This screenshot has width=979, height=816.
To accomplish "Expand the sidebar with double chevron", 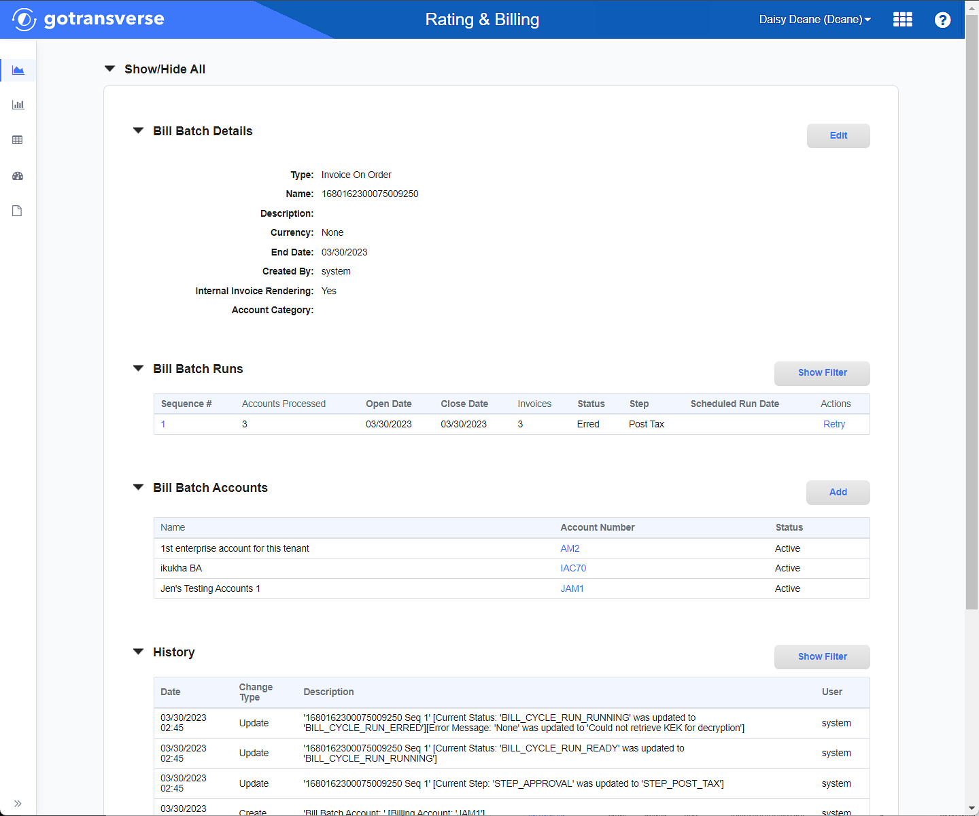I will pyautogui.click(x=18, y=803).
